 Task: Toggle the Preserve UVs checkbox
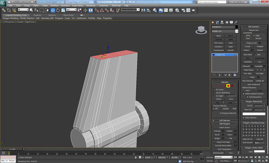tap(245, 43)
